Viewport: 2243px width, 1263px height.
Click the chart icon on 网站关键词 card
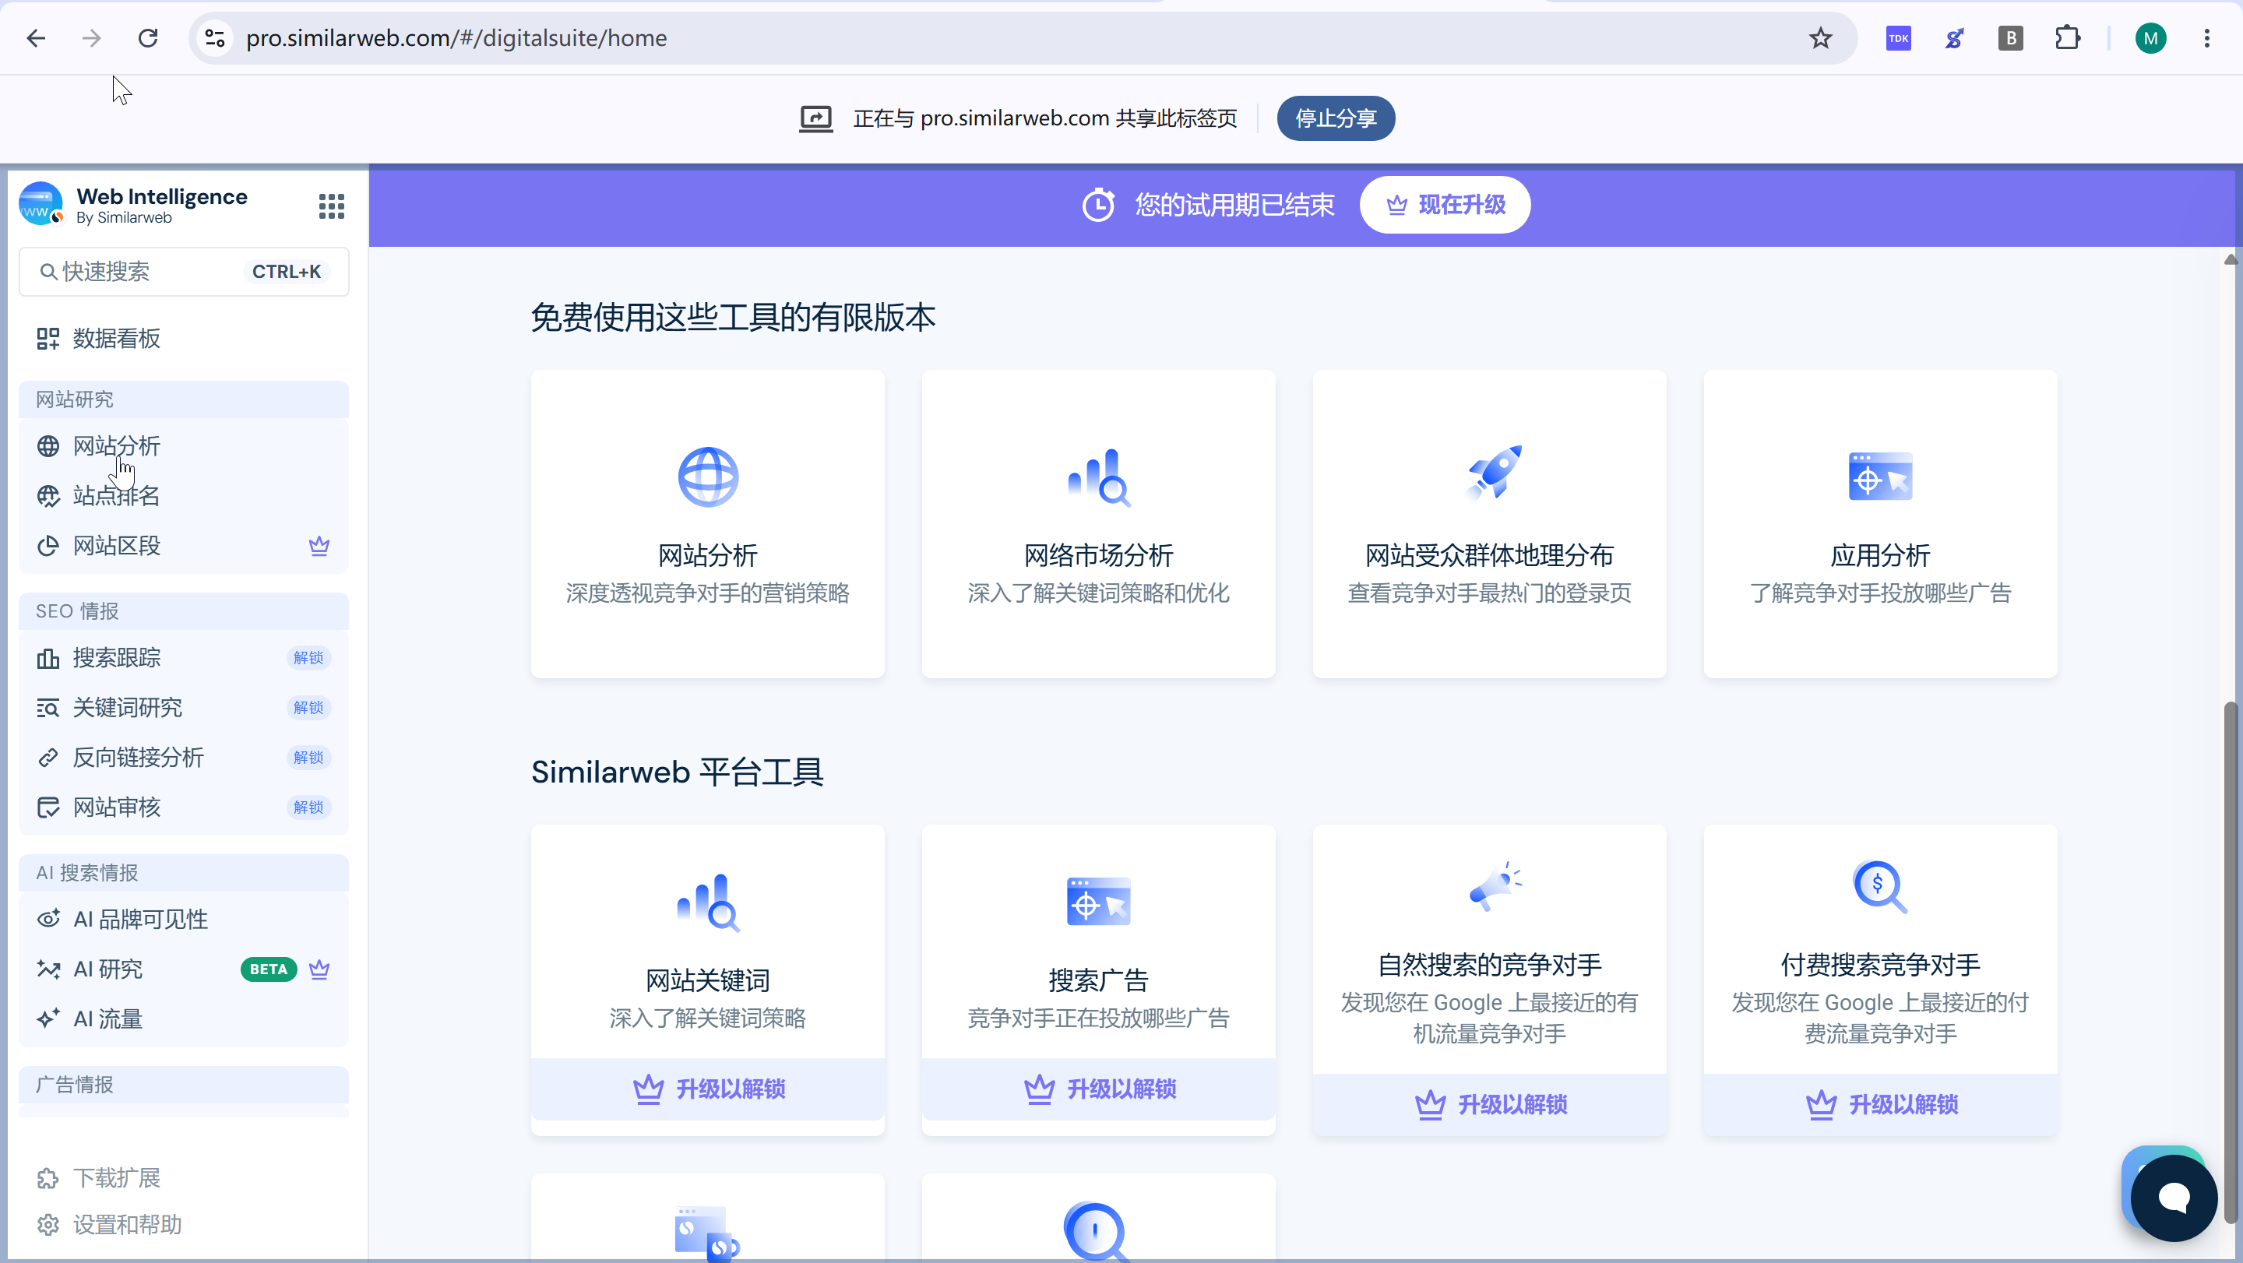click(x=708, y=902)
